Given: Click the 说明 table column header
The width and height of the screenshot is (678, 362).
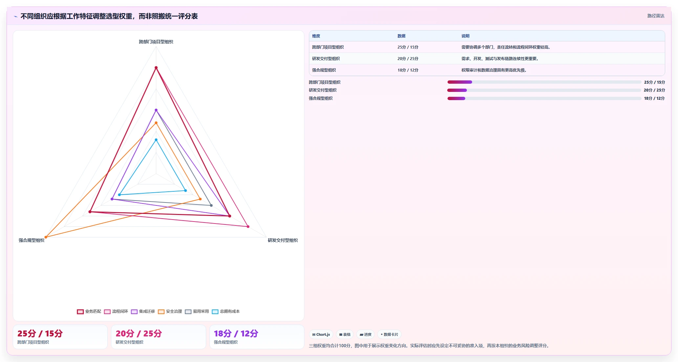Looking at the screenshot, I should pyautogui.click(x=465, y=36).
